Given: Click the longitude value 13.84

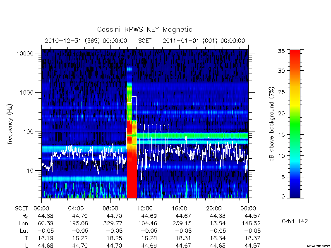Looking at the screenshot, I should [218, 223].
